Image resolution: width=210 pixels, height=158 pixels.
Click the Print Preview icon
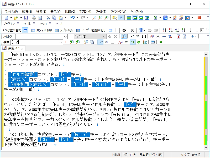click(40, 18)
